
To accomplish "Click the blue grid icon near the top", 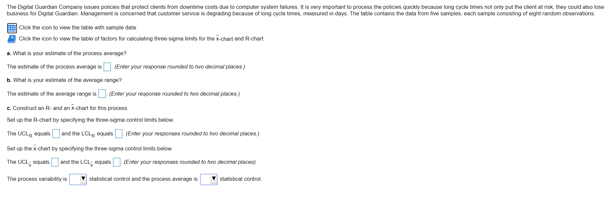I will coord(11,28).
